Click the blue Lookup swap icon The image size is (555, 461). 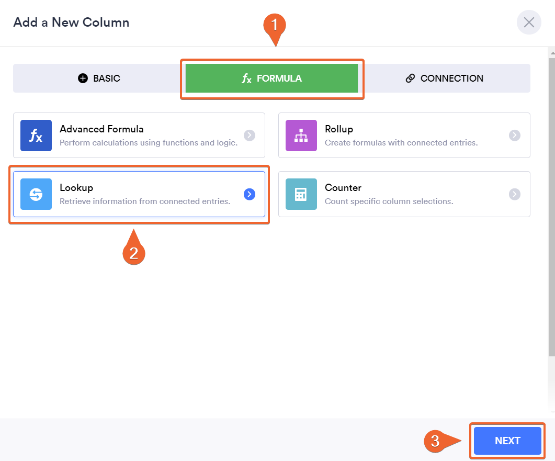(x=36, y=194)
